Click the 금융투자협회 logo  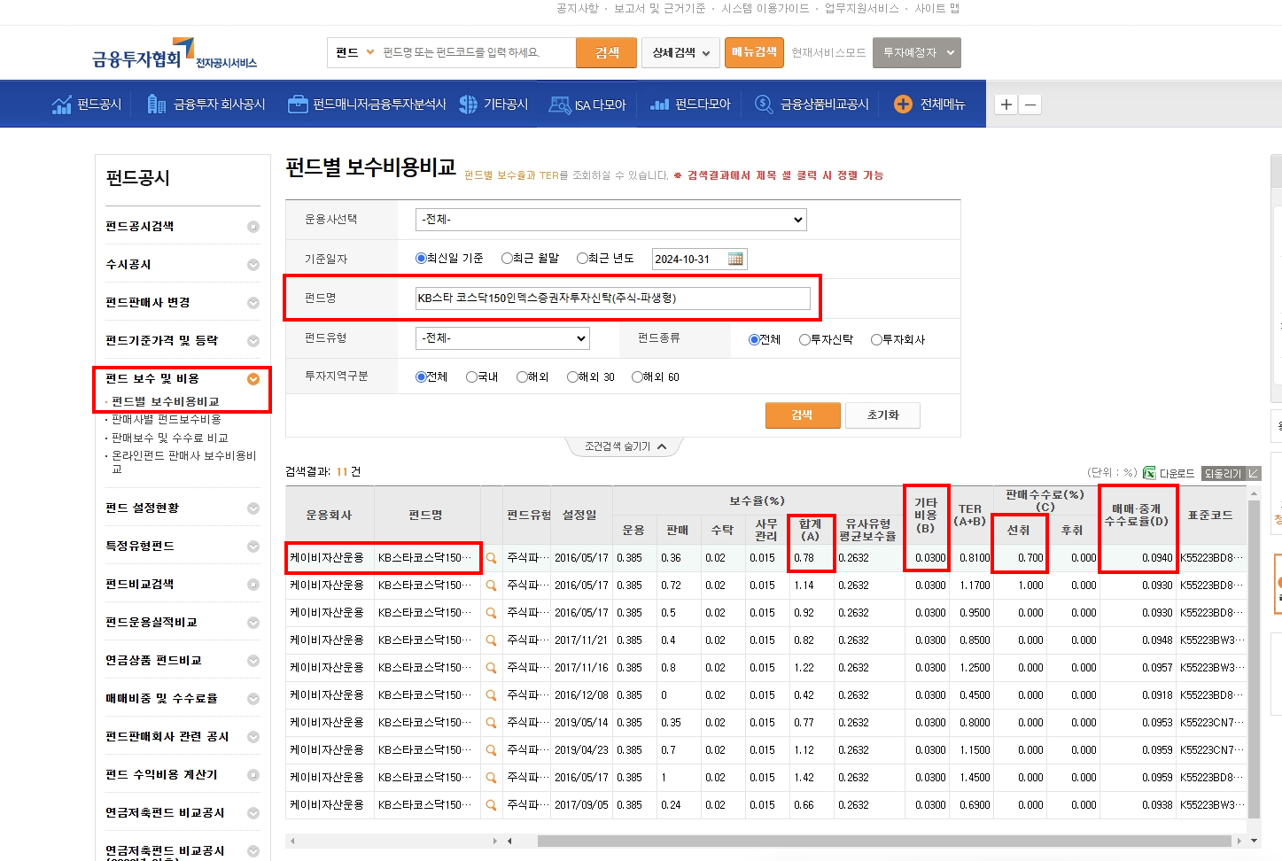[174, 54]
